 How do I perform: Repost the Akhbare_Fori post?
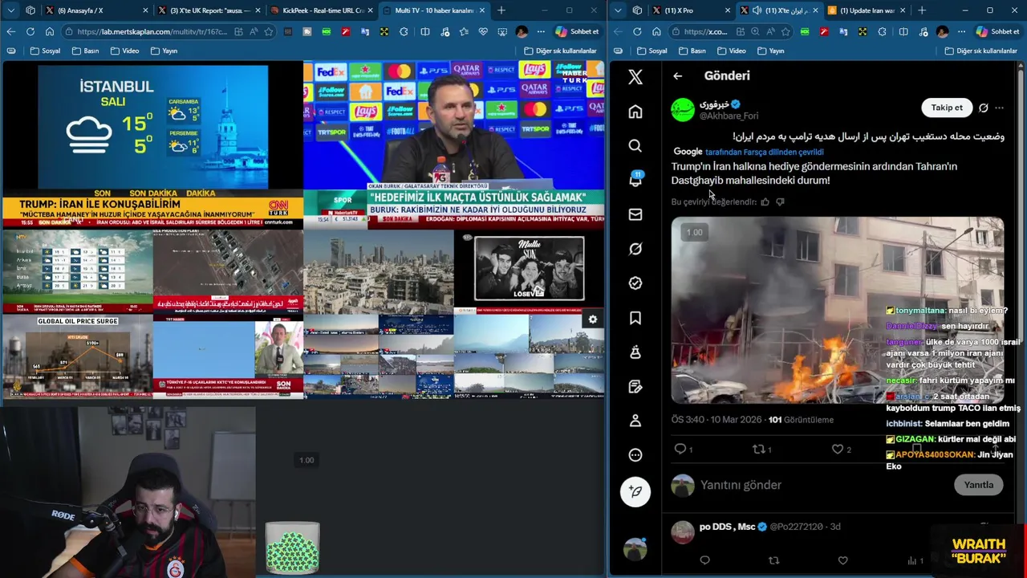759,450
